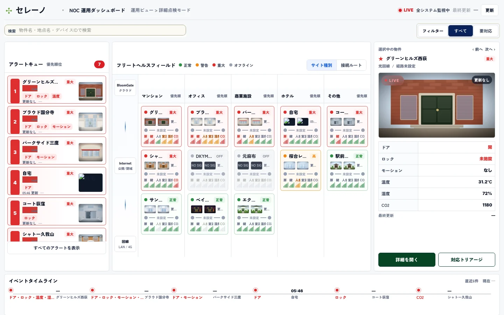Toggle the 要対応 filter option

[x=485, y=31]
